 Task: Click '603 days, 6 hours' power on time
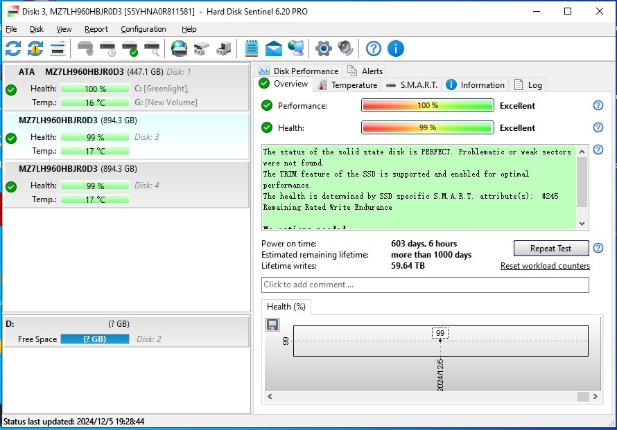point(424,244)
